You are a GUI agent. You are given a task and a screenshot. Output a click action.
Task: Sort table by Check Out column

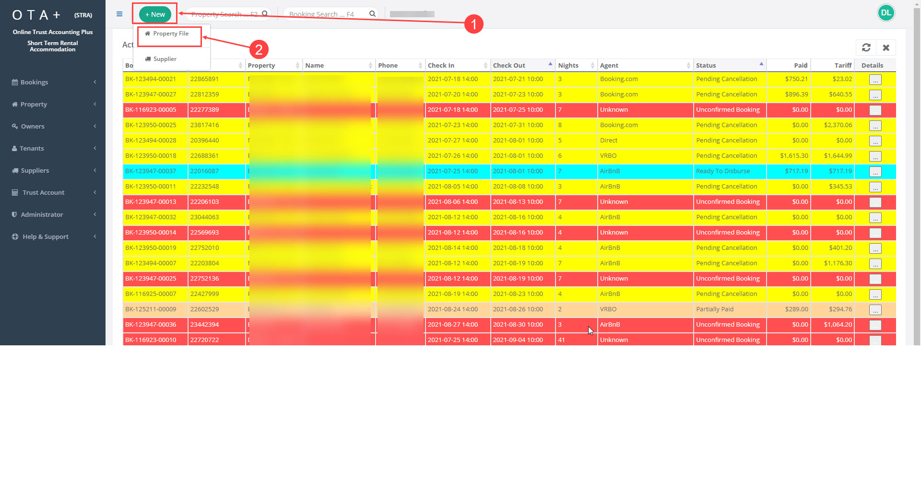523,65
